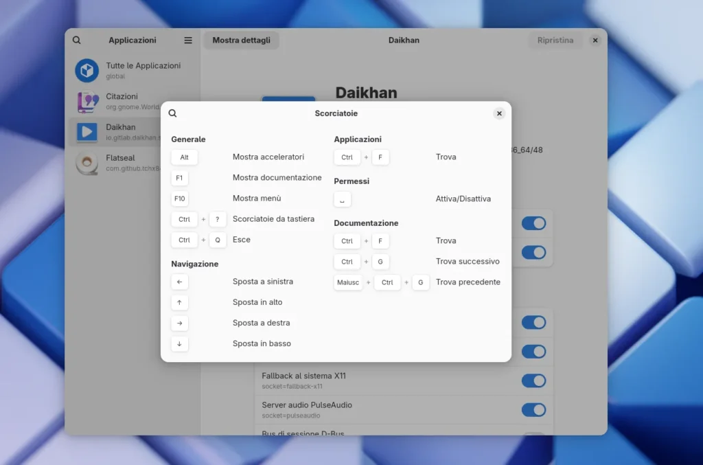This screenshot has width=703, height=465.
Task: Click the Scorciatoie dialog title
Action: [x=336, y=113]
